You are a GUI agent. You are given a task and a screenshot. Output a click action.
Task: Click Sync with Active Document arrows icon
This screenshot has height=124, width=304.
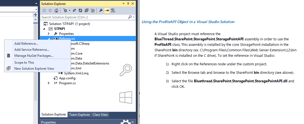coord(74,10)
